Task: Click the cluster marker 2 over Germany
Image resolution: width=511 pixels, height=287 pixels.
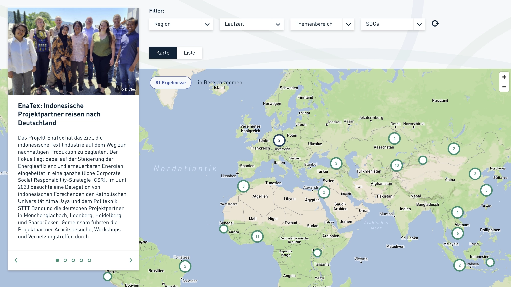Action: (x=279, y=140)
